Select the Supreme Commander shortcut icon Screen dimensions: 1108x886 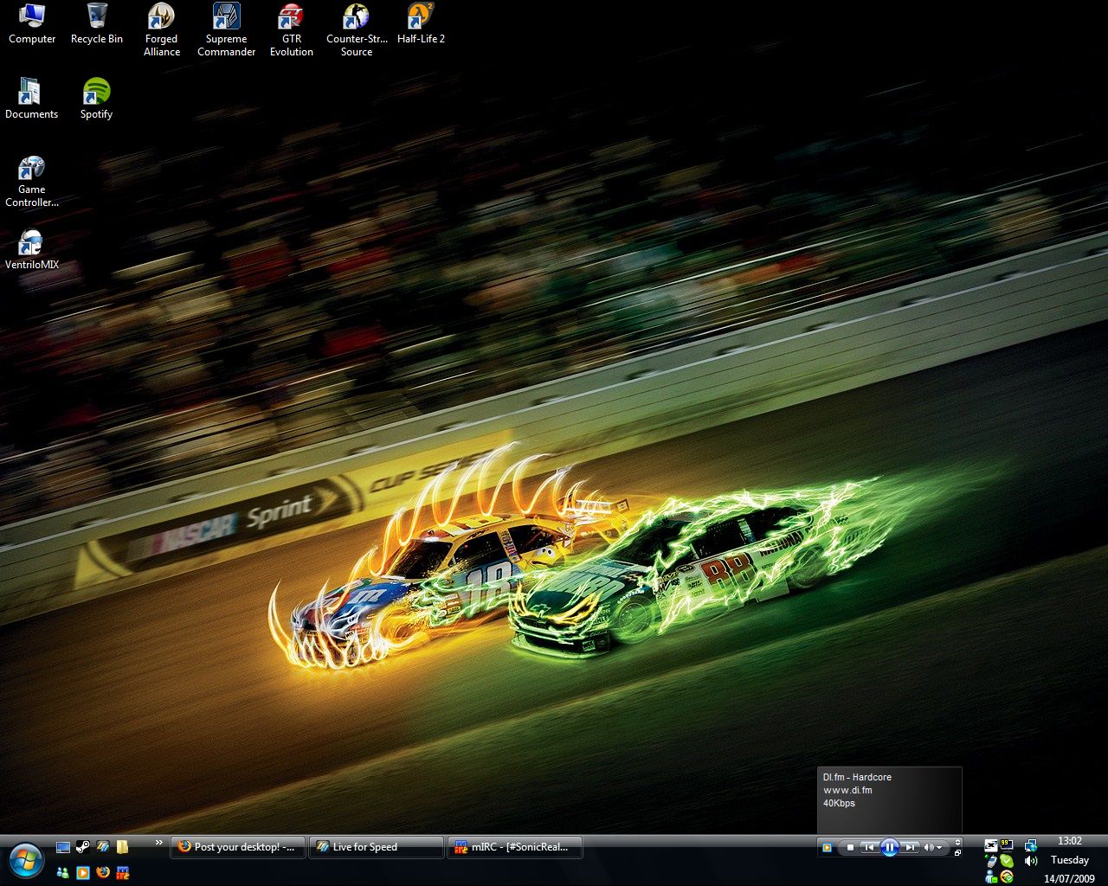[227, 30]
